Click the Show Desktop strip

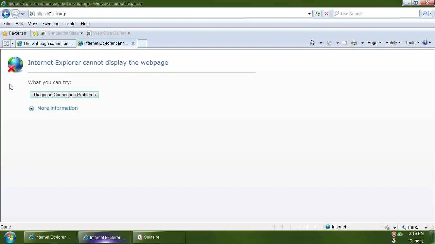tap(432, 237)
